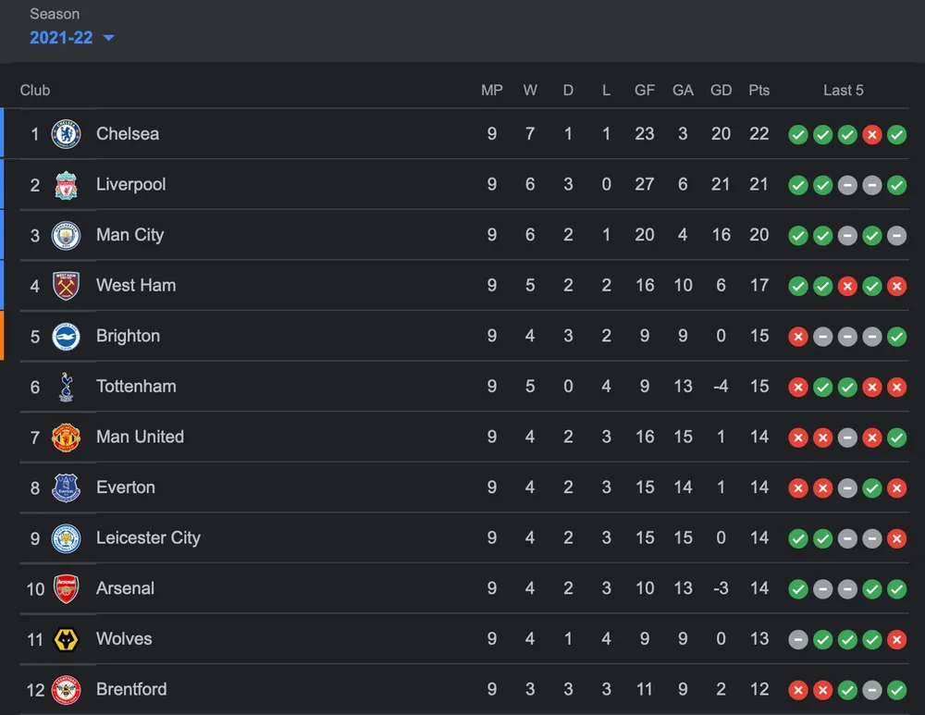
Task: Open the Leicester City club link
Action: 148,537
